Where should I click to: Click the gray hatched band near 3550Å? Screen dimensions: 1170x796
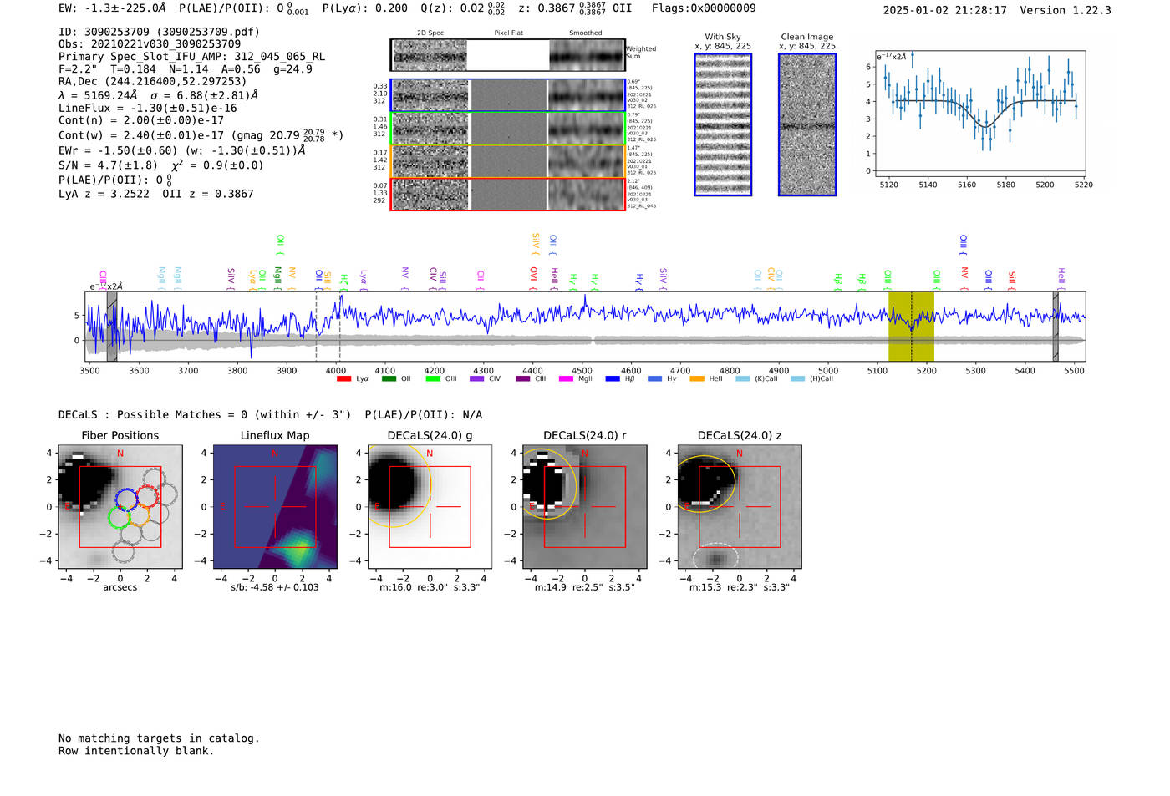(x=112, y=326)
